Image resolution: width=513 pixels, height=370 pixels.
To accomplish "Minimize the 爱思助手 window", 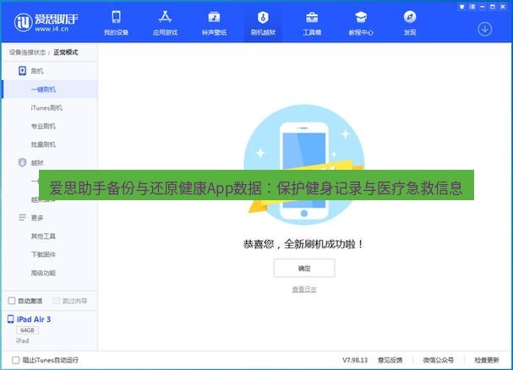I will pos(483,7).
